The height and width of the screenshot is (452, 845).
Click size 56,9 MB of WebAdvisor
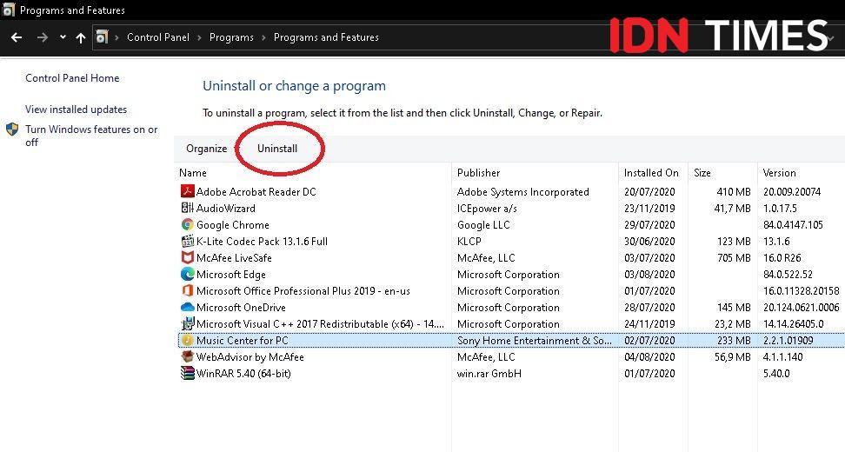coord(732,357)
